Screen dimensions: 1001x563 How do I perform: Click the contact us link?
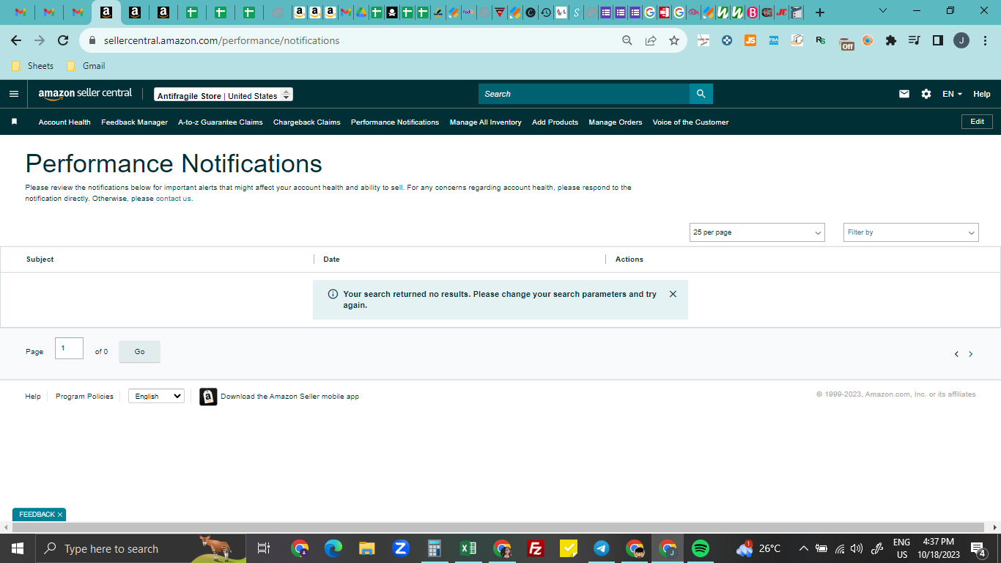click(x=174, y=199)
